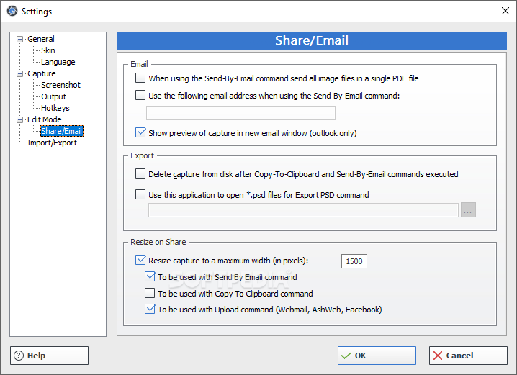This screenshot has width=517, height=375.
Task: Enable sending all images in single PDF
Action: tap(140, 78)
